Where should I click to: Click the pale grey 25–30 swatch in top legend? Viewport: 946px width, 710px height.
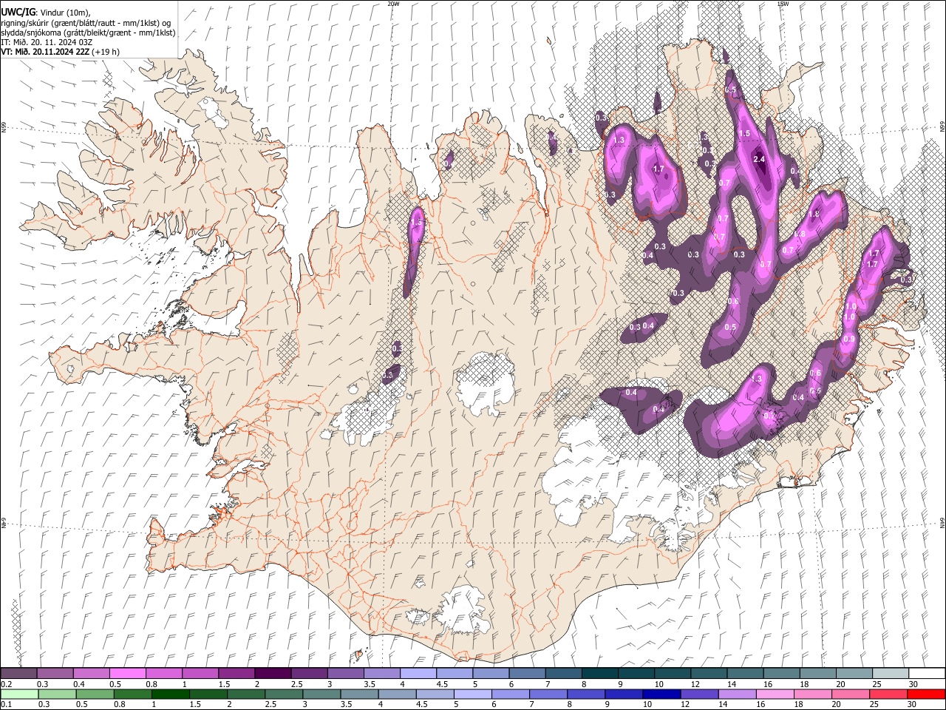[x=891, y=673]
